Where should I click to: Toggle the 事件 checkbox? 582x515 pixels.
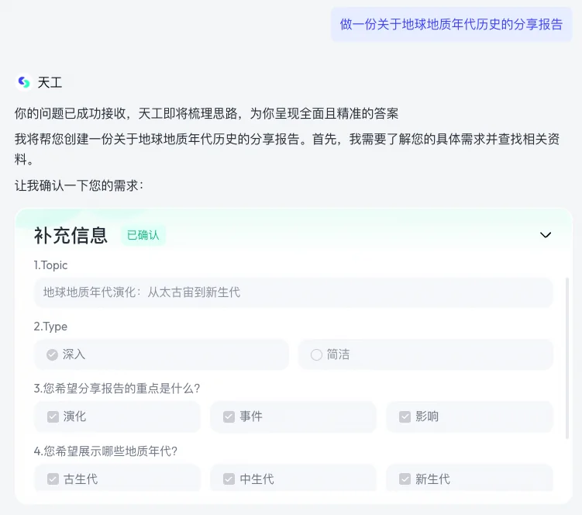pyautogui.click(x=229, y=416)
